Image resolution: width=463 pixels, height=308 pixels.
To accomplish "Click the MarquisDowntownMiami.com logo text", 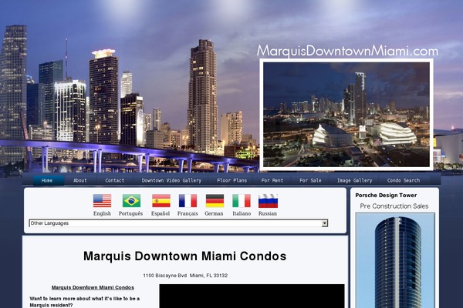I will (x=347, y=51).
